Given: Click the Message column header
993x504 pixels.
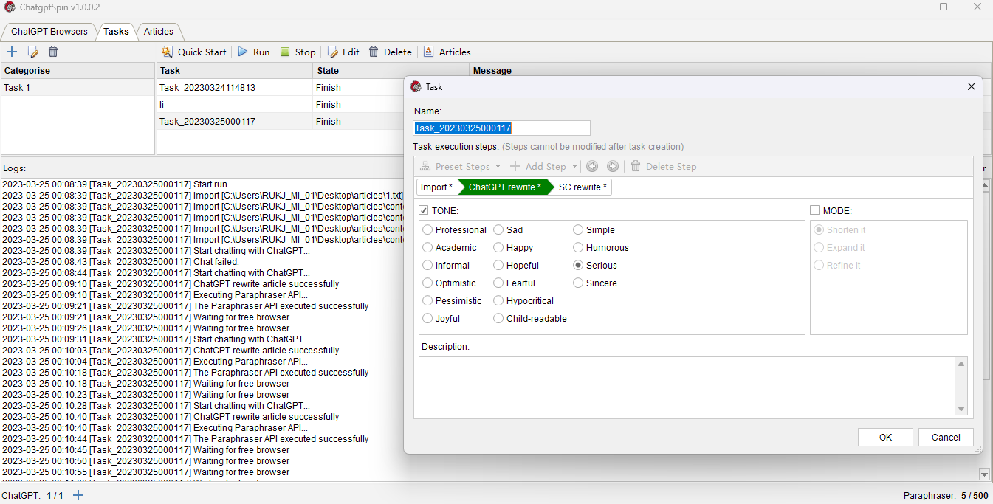Looking at the screenshot, I should click(492, 71).
